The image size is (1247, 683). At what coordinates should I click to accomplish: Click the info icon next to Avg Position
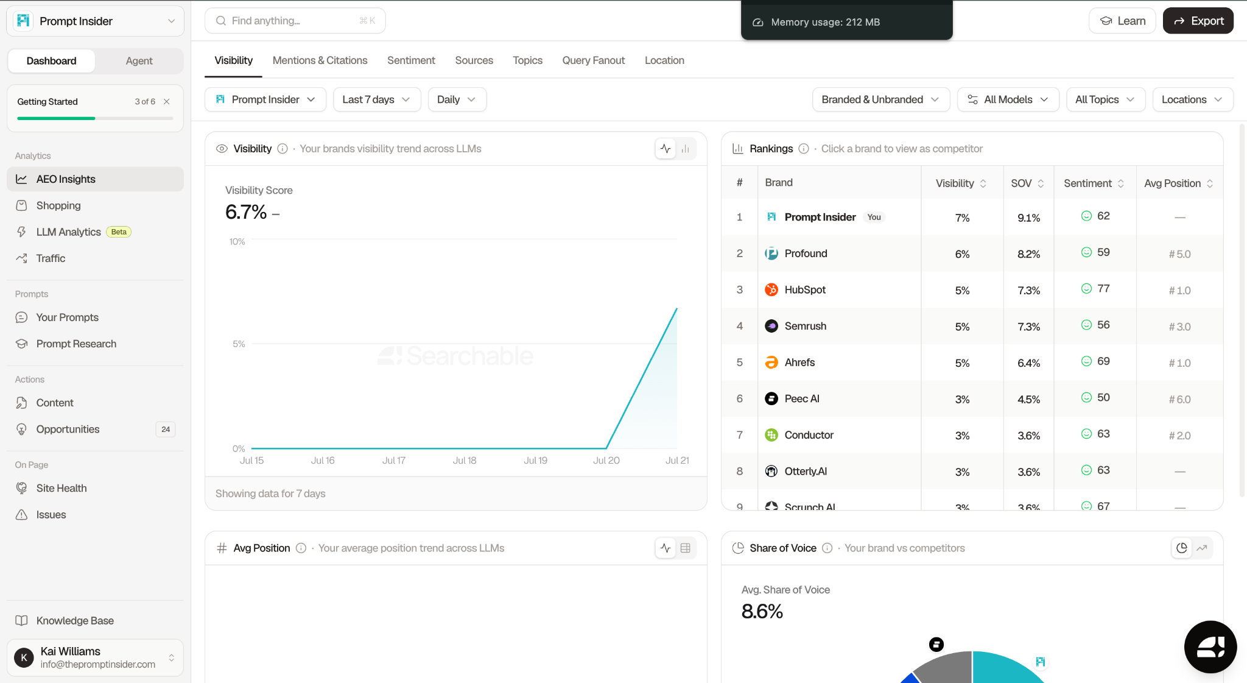(301, 548)
